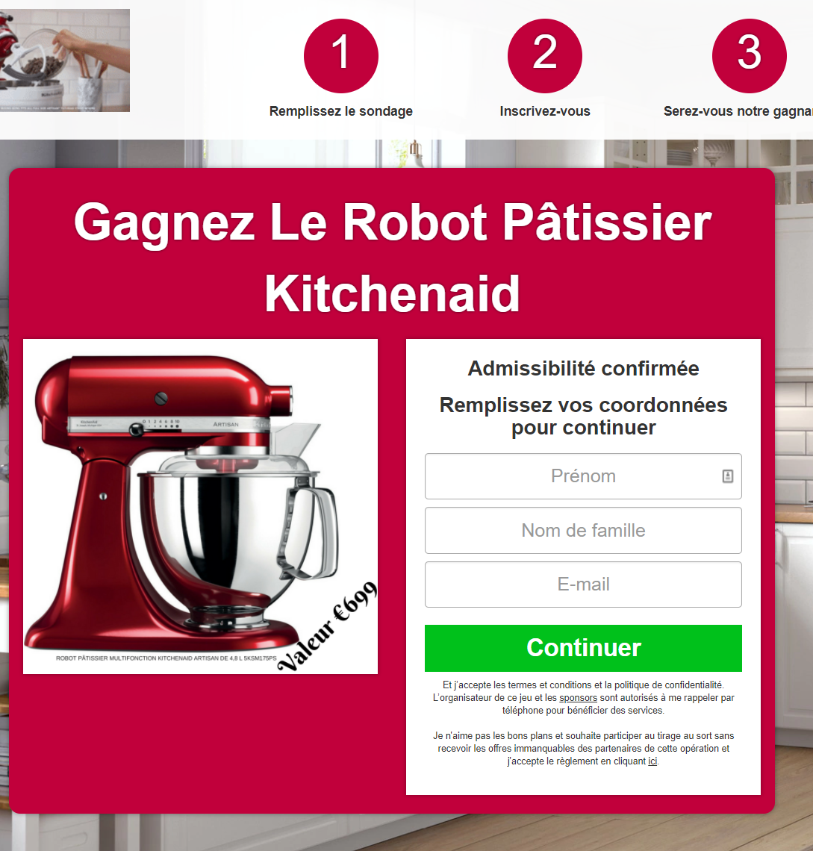The height and width of the screenshot is (851, 813).
Task: Click the product caption under the mixer
Action: (166, 658)
